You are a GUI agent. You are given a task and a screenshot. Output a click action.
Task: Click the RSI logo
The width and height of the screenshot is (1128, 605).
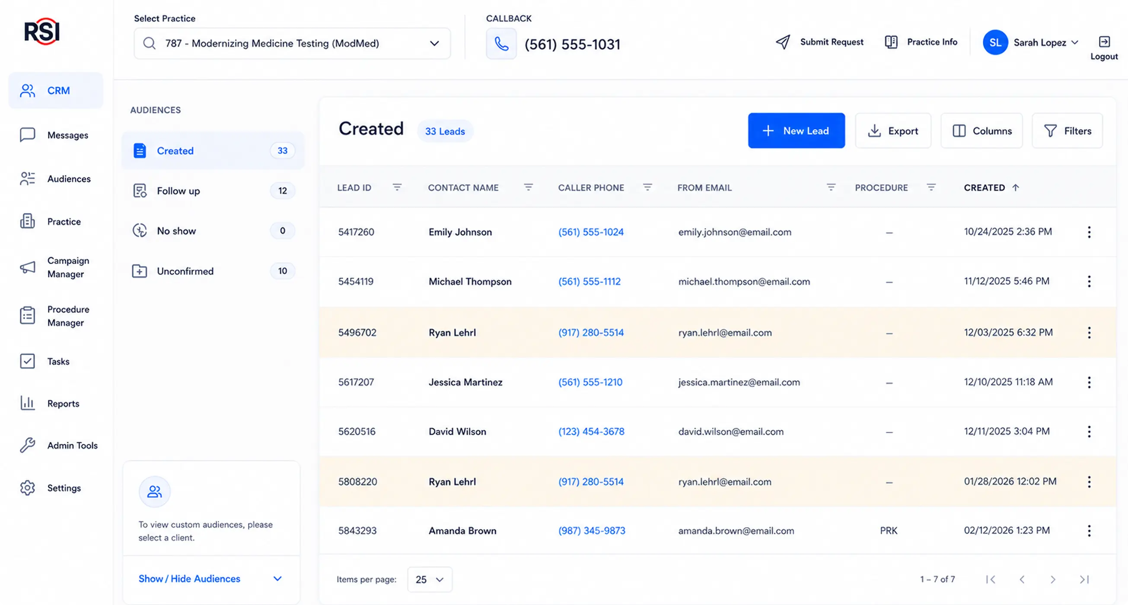tap(42, 32)
